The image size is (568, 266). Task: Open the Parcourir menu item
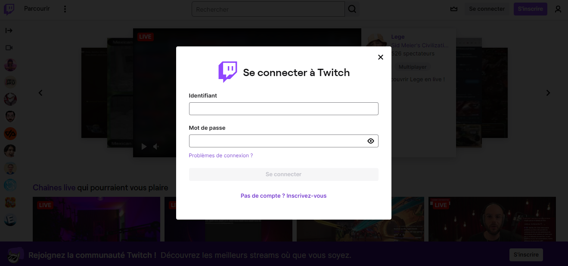[37, 9]
